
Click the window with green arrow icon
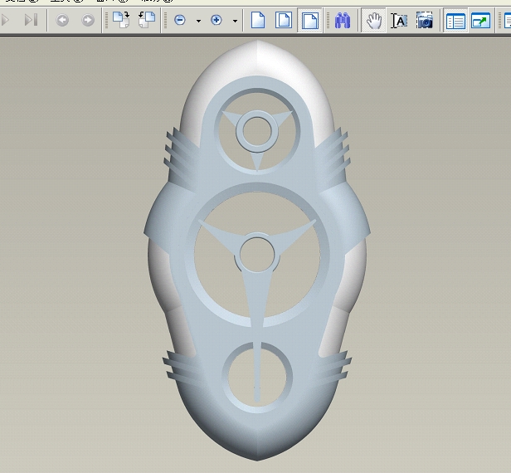click(x=480, y=21)
